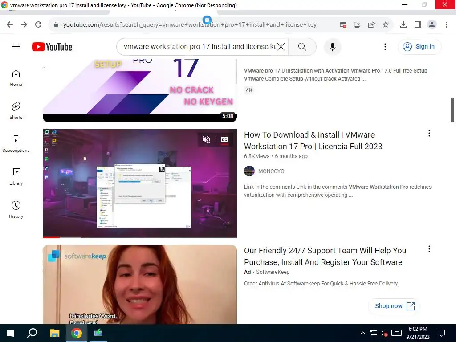
Task: Open YouTube settings three-dot menu
Action: [x=385, y=46]
